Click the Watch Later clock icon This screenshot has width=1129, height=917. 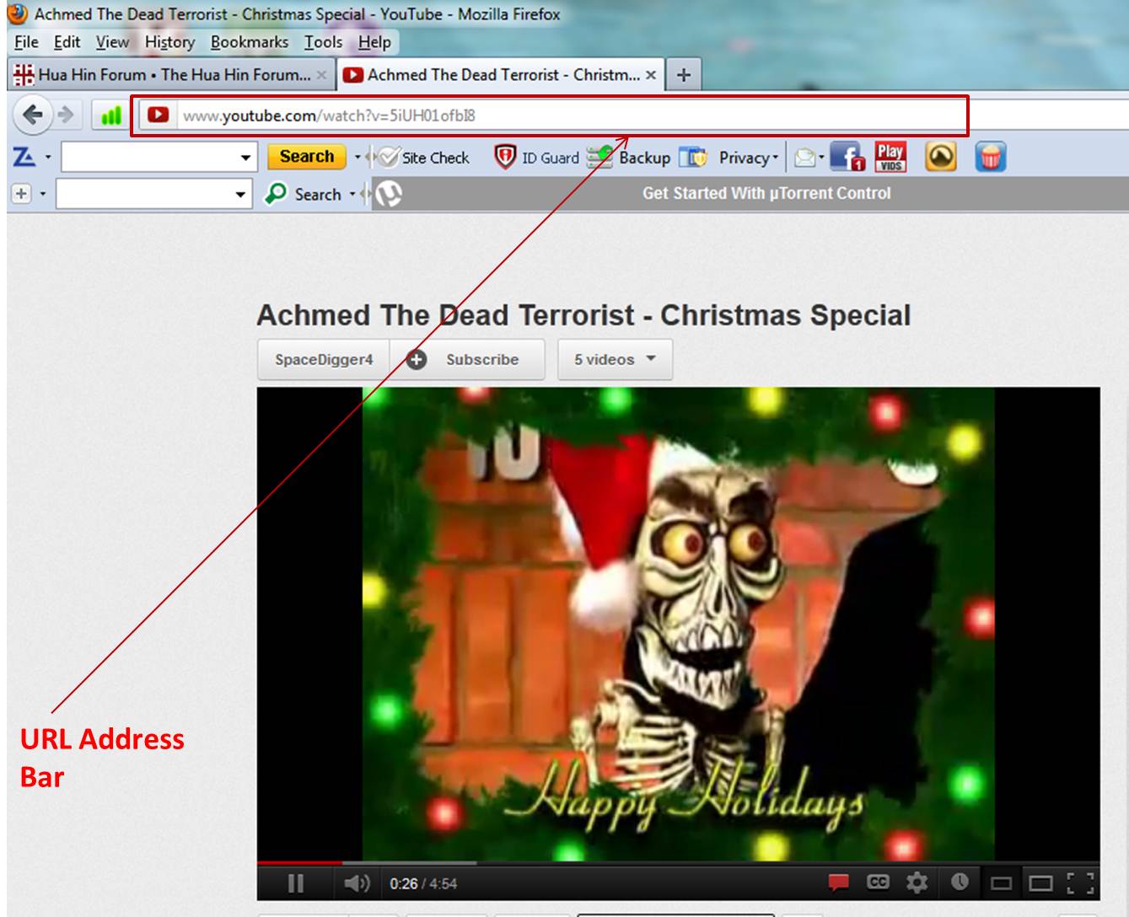(x=960, y=882)
